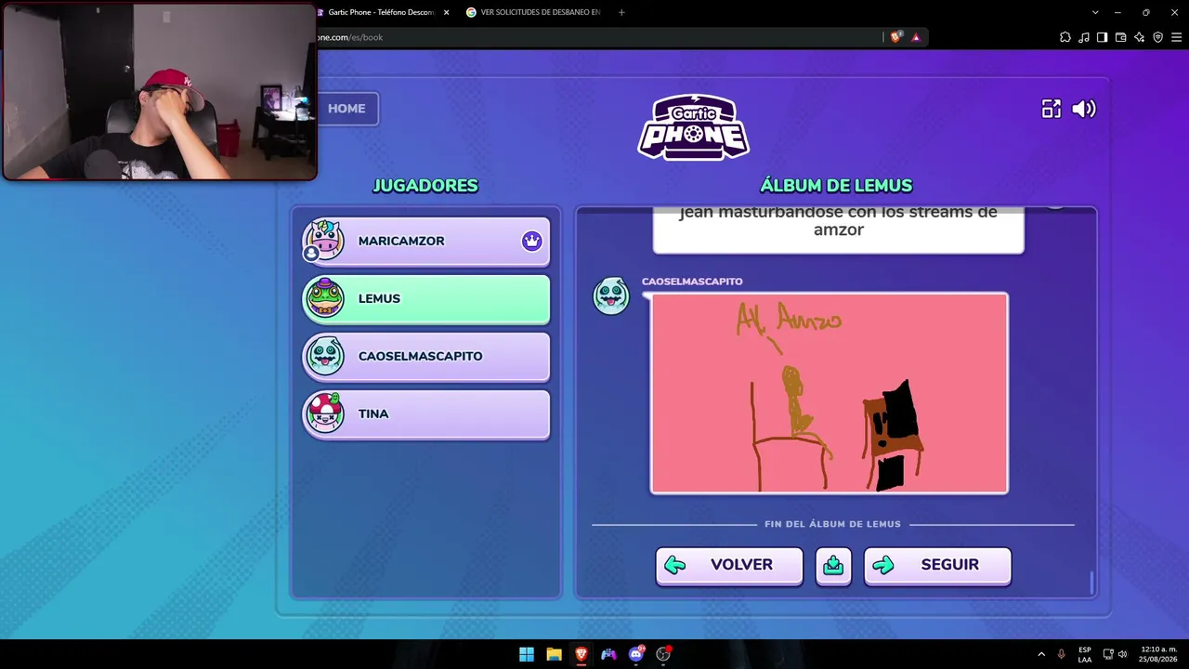The image size is (1189, 669).
Task: Open a new browser tab
Action: [621, 12]
